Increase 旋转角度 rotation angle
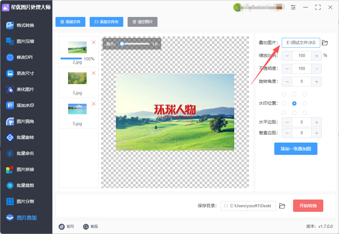339x234 pixels. click(x=317, y=82)
